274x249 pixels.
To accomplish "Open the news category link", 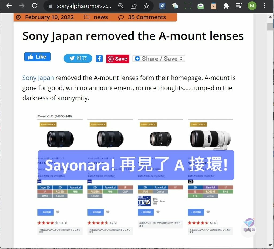I will (x=101, y=17).
